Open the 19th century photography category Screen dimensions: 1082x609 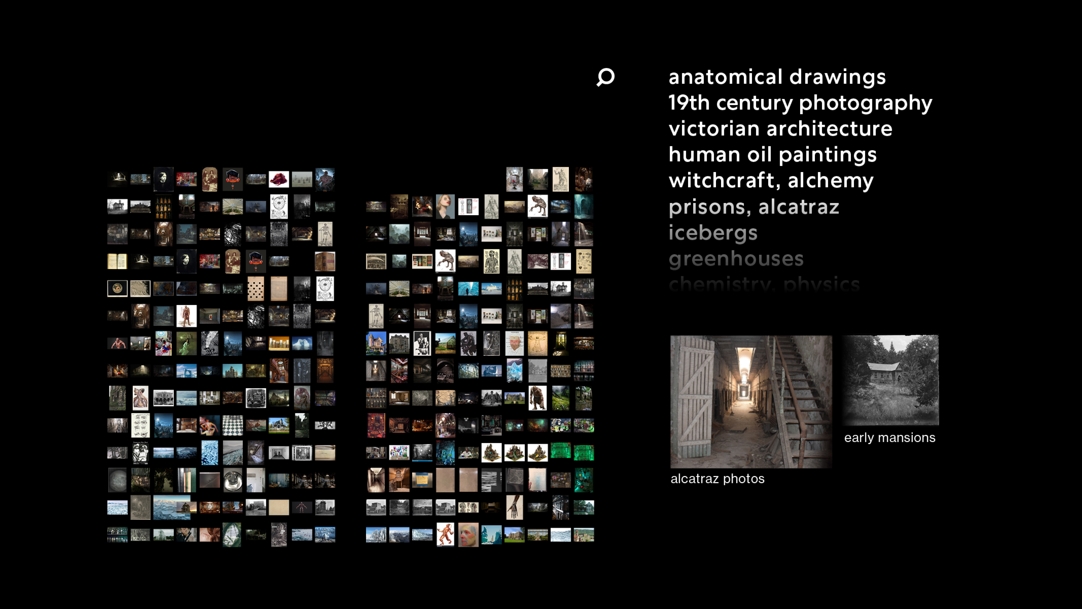(x=800, y=103)
